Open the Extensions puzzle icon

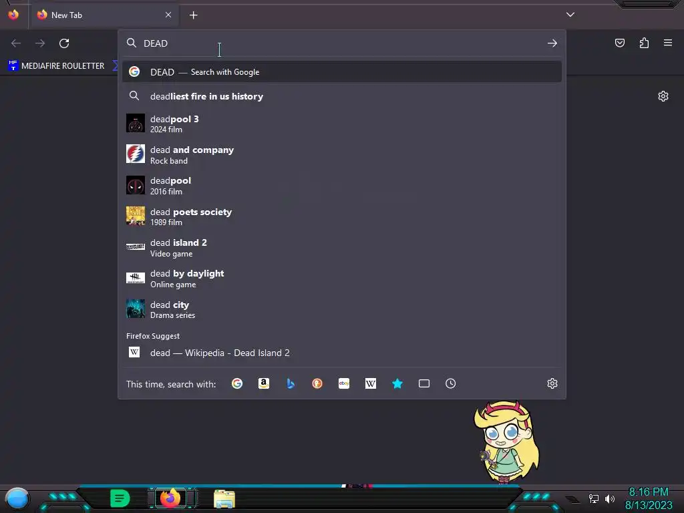pos(644,43)
